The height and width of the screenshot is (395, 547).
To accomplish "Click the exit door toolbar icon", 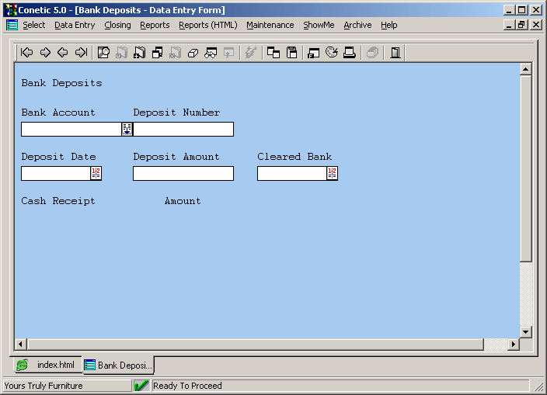I will (395, 53).
